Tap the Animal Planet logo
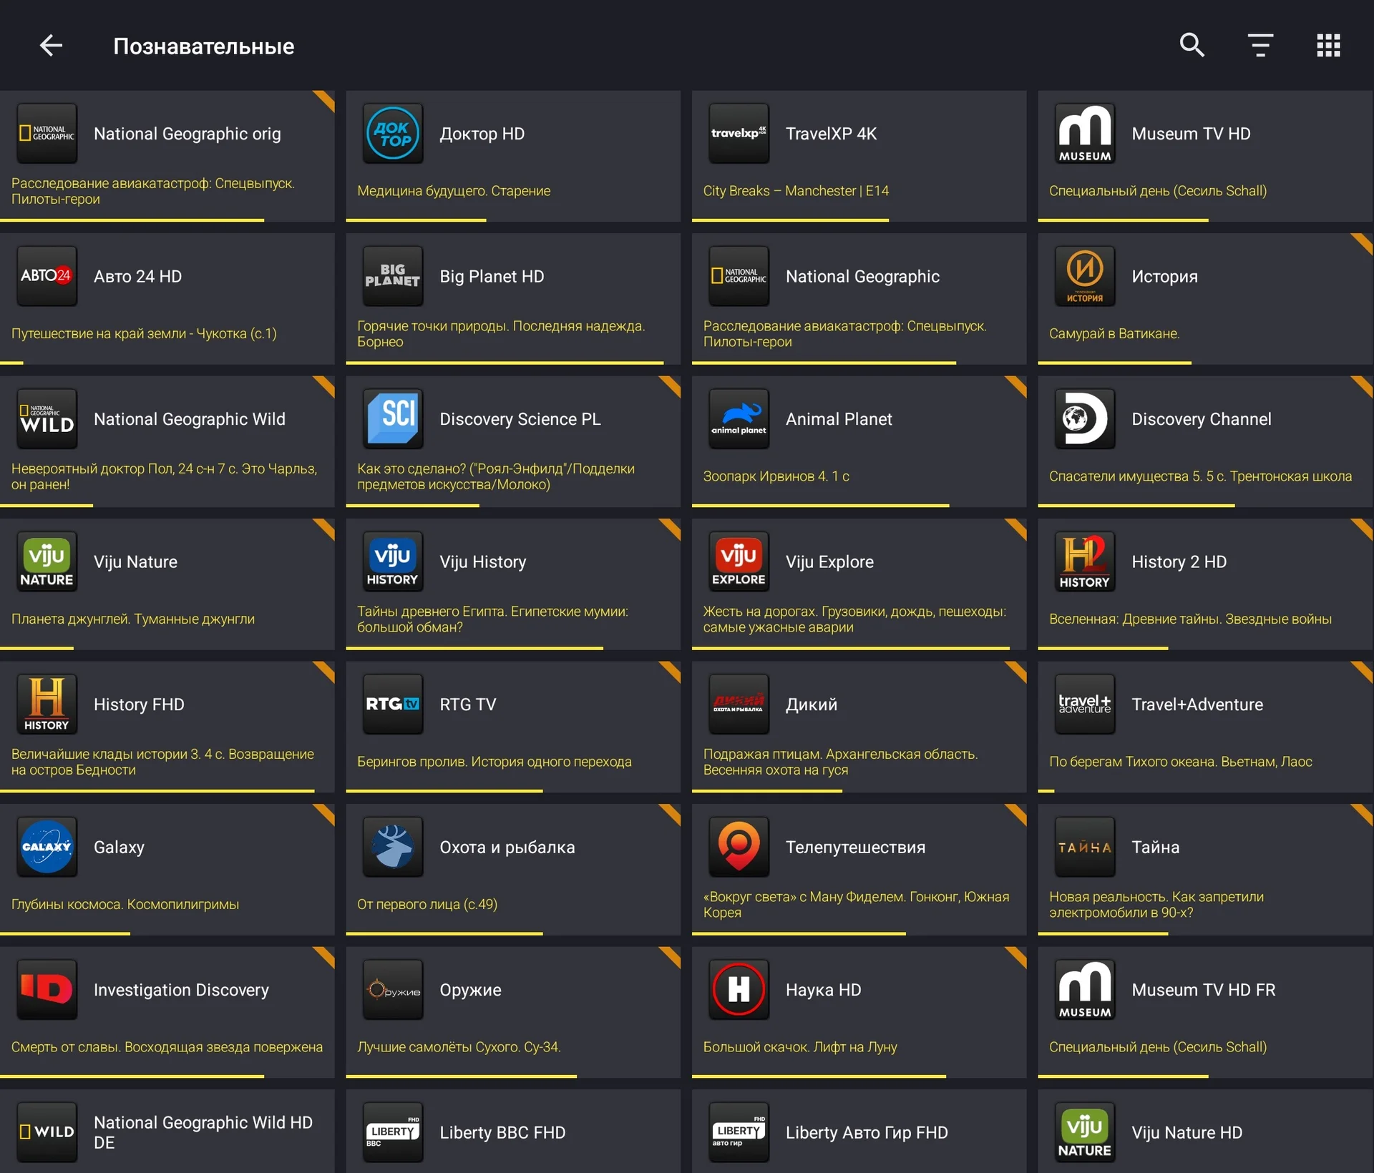Image resolution: width=1374 pixels, height=1173 pixels. pos(739,419)
